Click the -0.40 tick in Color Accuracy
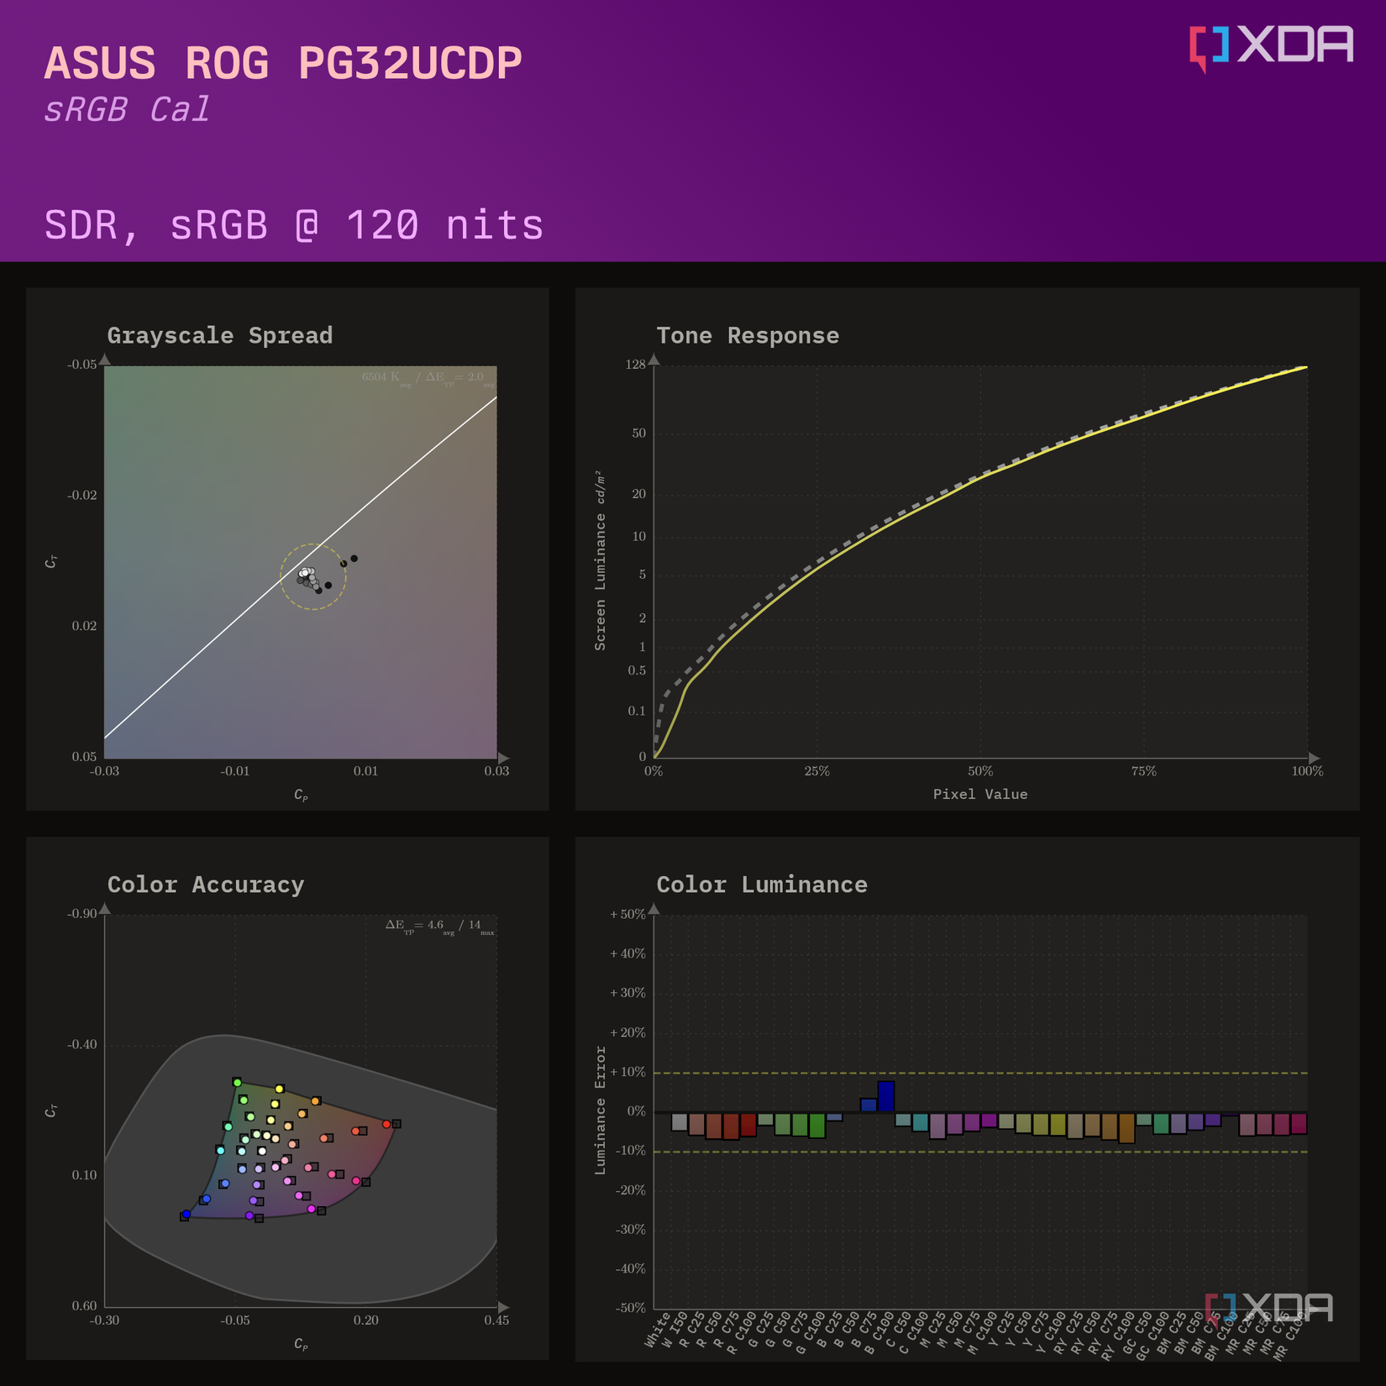The height and width of the screenshot is (1386, 1386). [x=81, y=1045]
